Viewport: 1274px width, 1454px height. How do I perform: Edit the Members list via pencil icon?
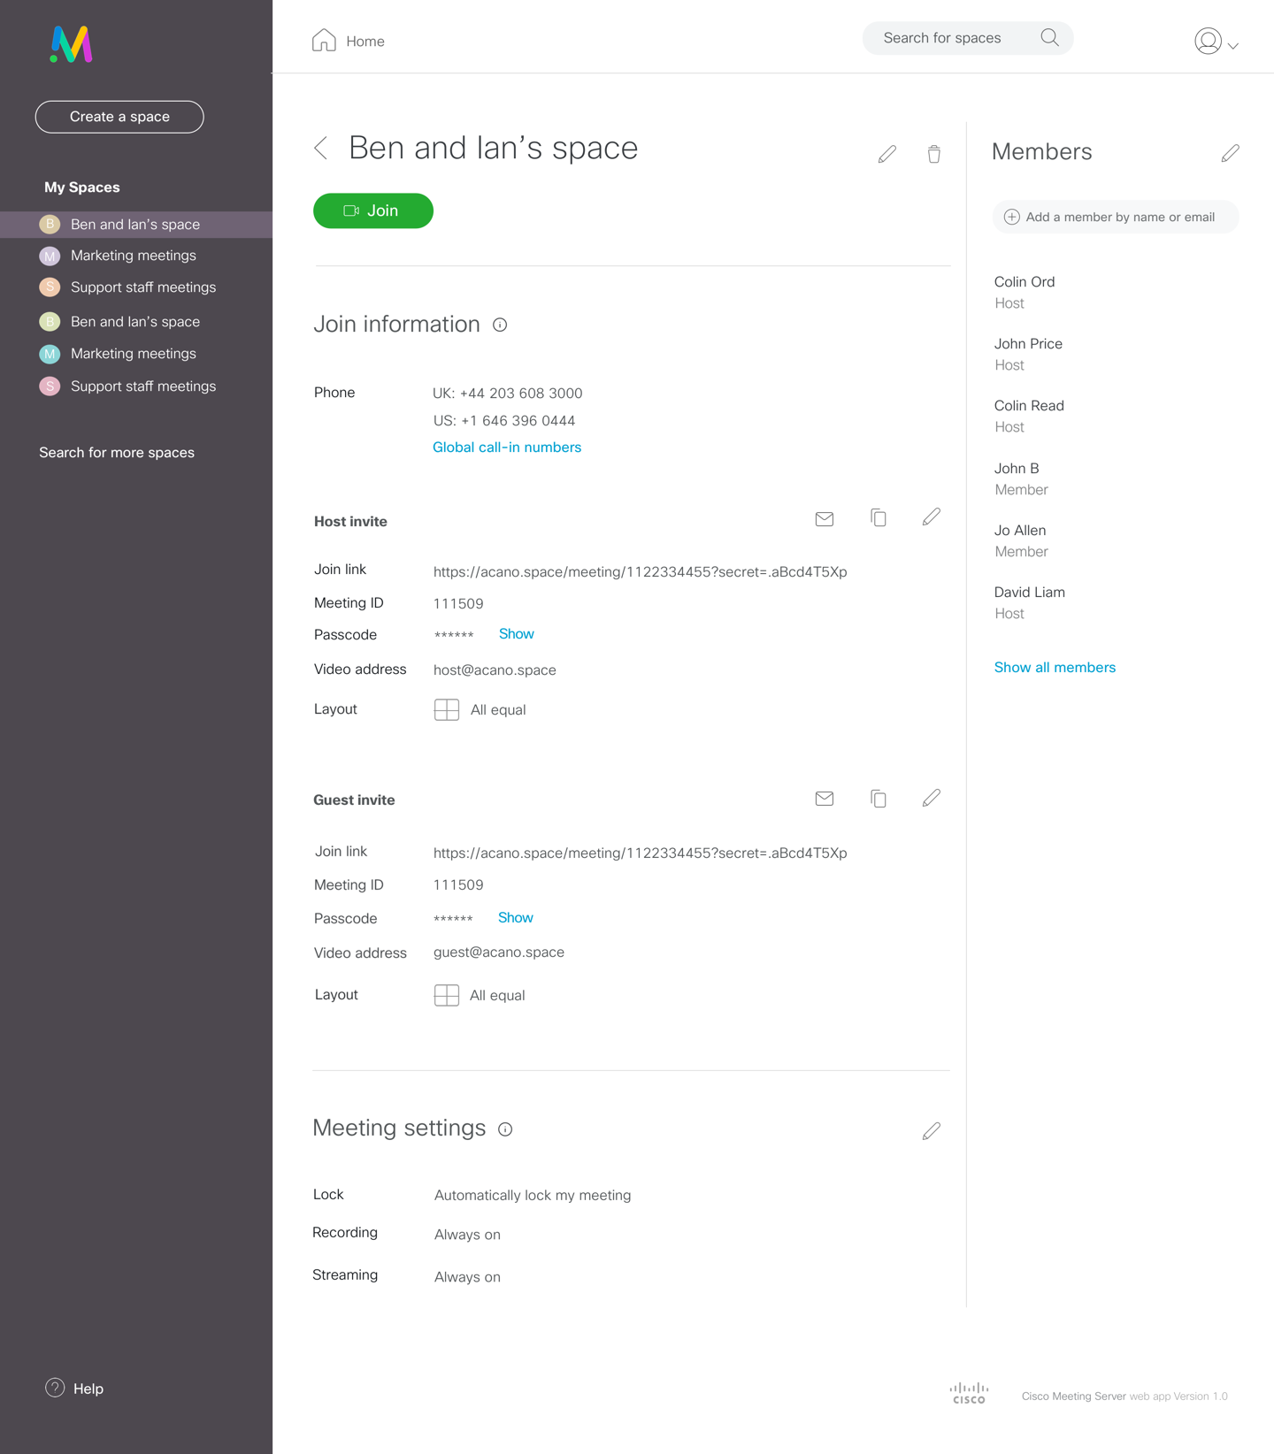point(1230,154)
